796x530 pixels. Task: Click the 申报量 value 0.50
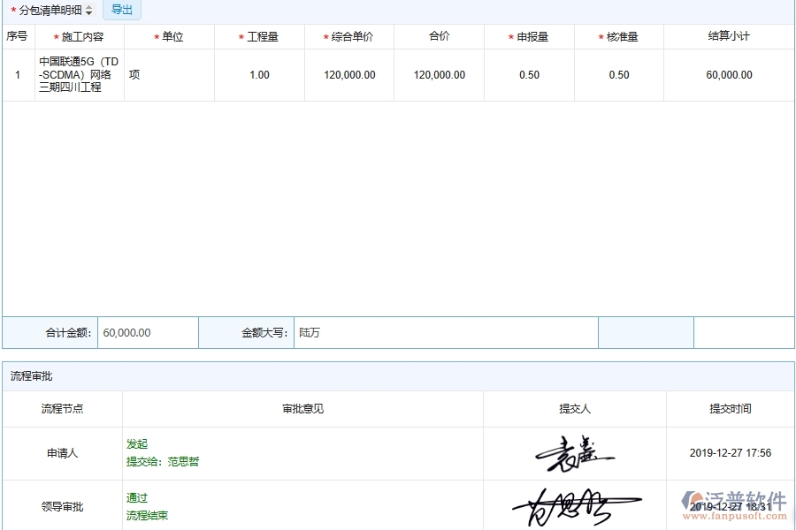click(529, 75)
